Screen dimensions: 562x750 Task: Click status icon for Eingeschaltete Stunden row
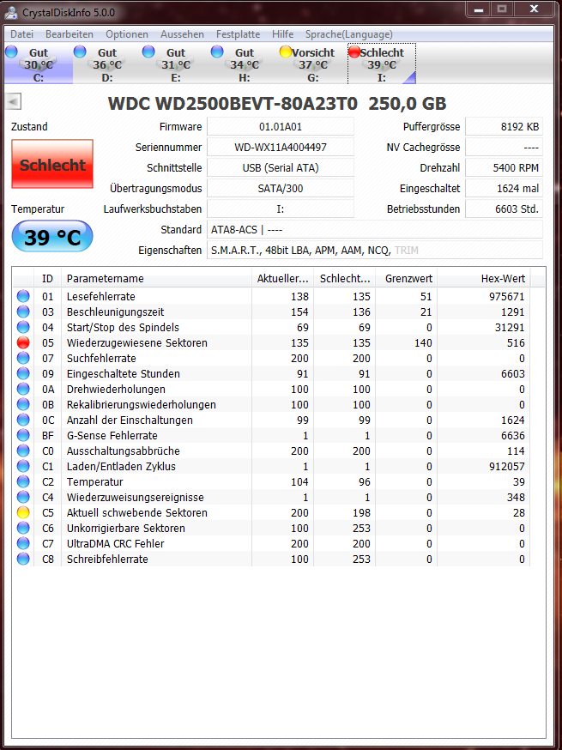tap(23, 373)
